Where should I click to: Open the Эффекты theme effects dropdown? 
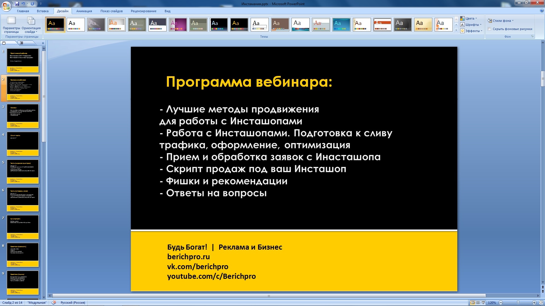(471, 31)
